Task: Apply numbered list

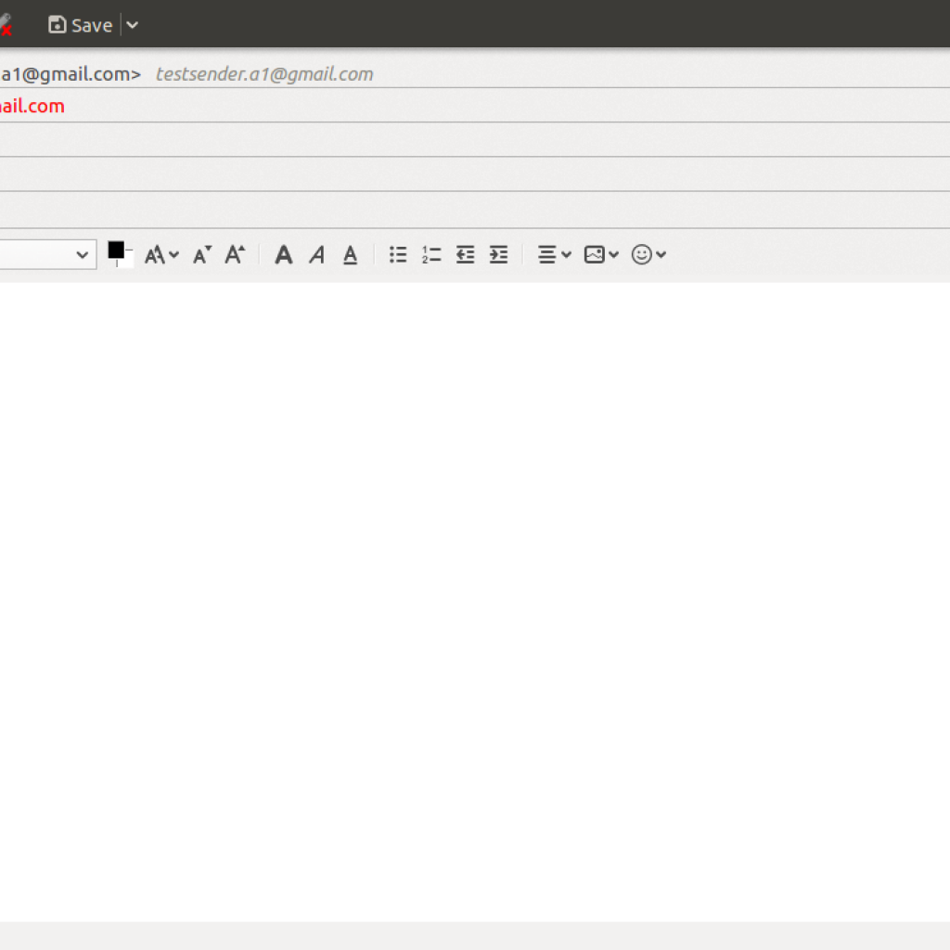Action: [x=431, y=254]
